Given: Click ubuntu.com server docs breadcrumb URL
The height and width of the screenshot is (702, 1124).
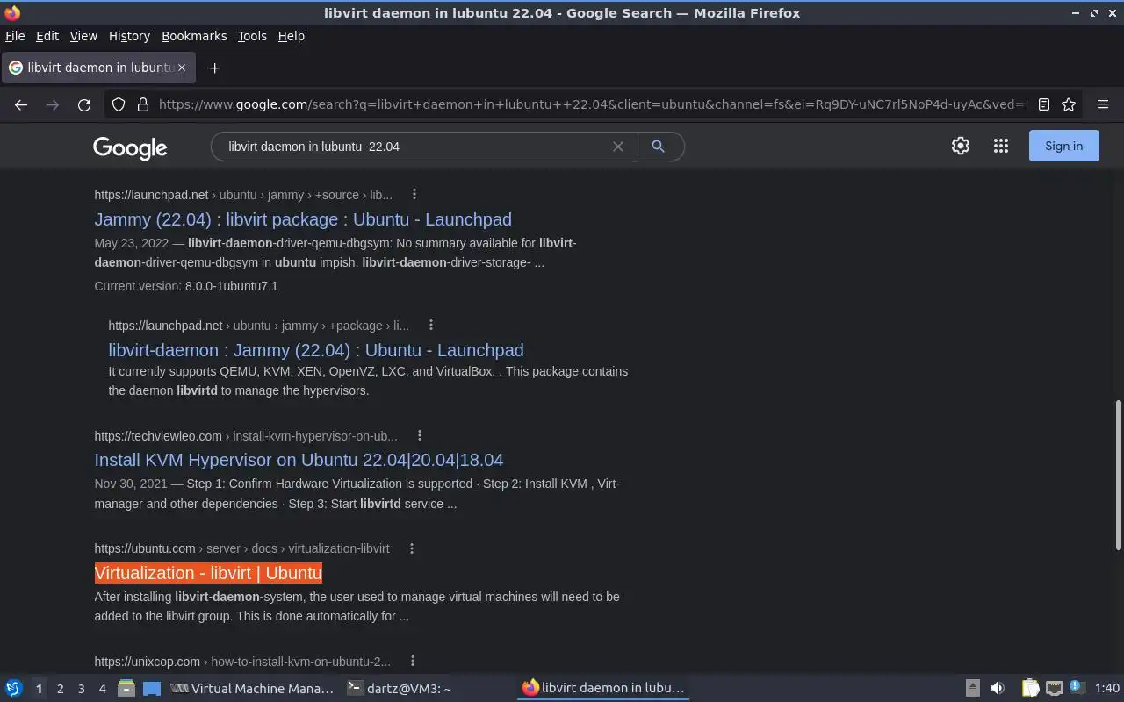Looking at the screenshot, I should (x=241, y=548).
